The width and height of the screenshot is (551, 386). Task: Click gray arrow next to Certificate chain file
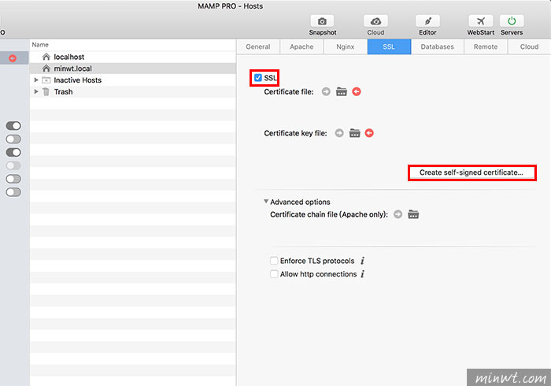(398, 214)
